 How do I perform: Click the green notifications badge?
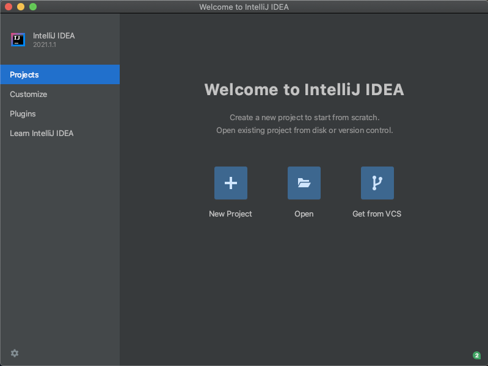(x=476, y=355)
